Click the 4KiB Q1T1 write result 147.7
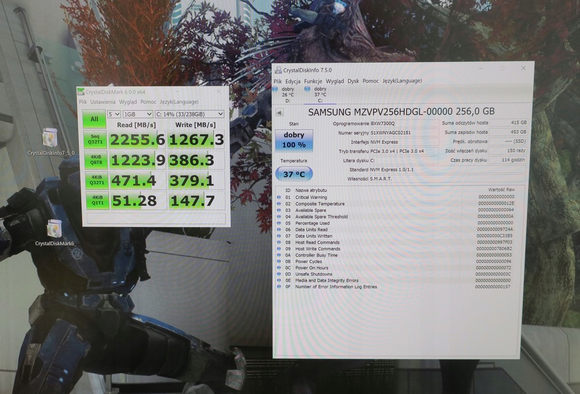Image resolution: width=580 pixels, height=394 pixels. pyautogui.click(x=197, y=201)
